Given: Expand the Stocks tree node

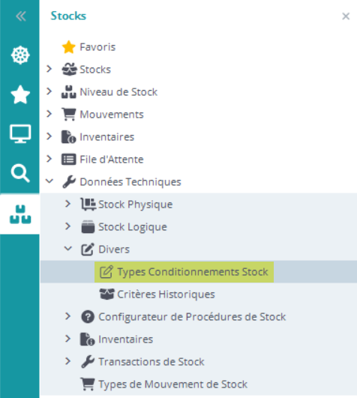Looking at the screenshot, I should coord(49,69).
